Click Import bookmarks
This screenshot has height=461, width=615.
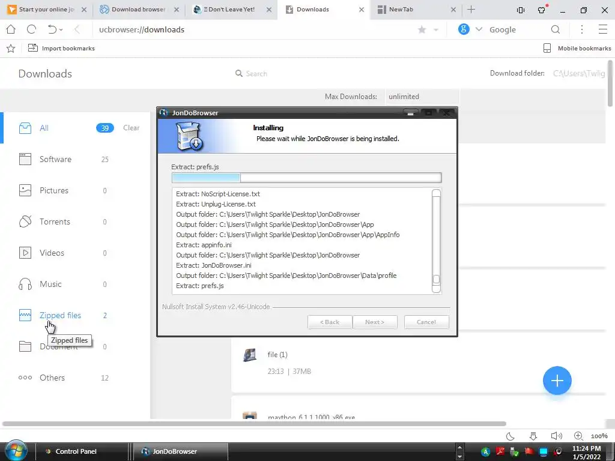tap(61, 48)
